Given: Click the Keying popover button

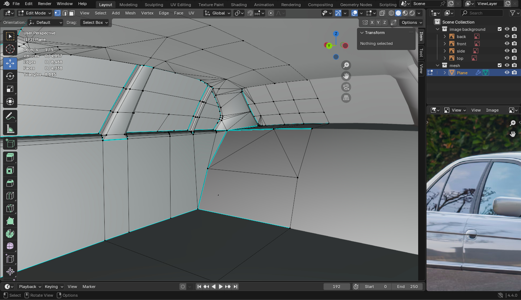Looking at the screenshot, I should click(x=53, y=287).
